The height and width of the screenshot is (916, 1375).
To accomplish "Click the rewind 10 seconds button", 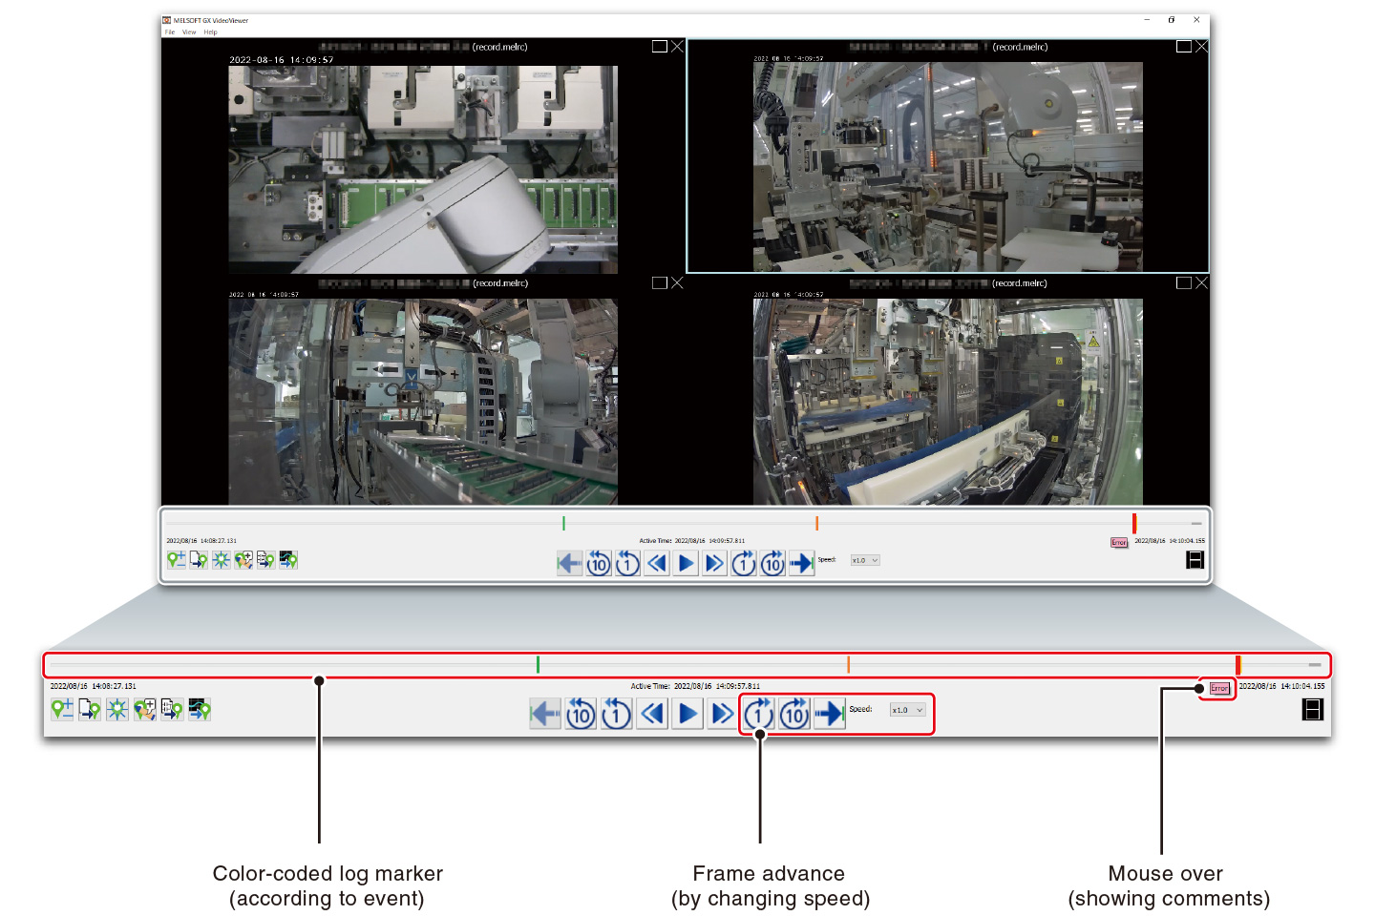I will 581,713.
